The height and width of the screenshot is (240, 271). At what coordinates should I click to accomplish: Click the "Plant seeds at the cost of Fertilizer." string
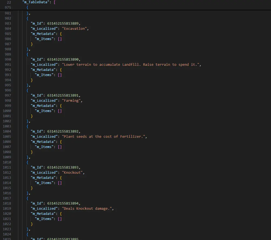pyautogui.click(x=104, y=137)
